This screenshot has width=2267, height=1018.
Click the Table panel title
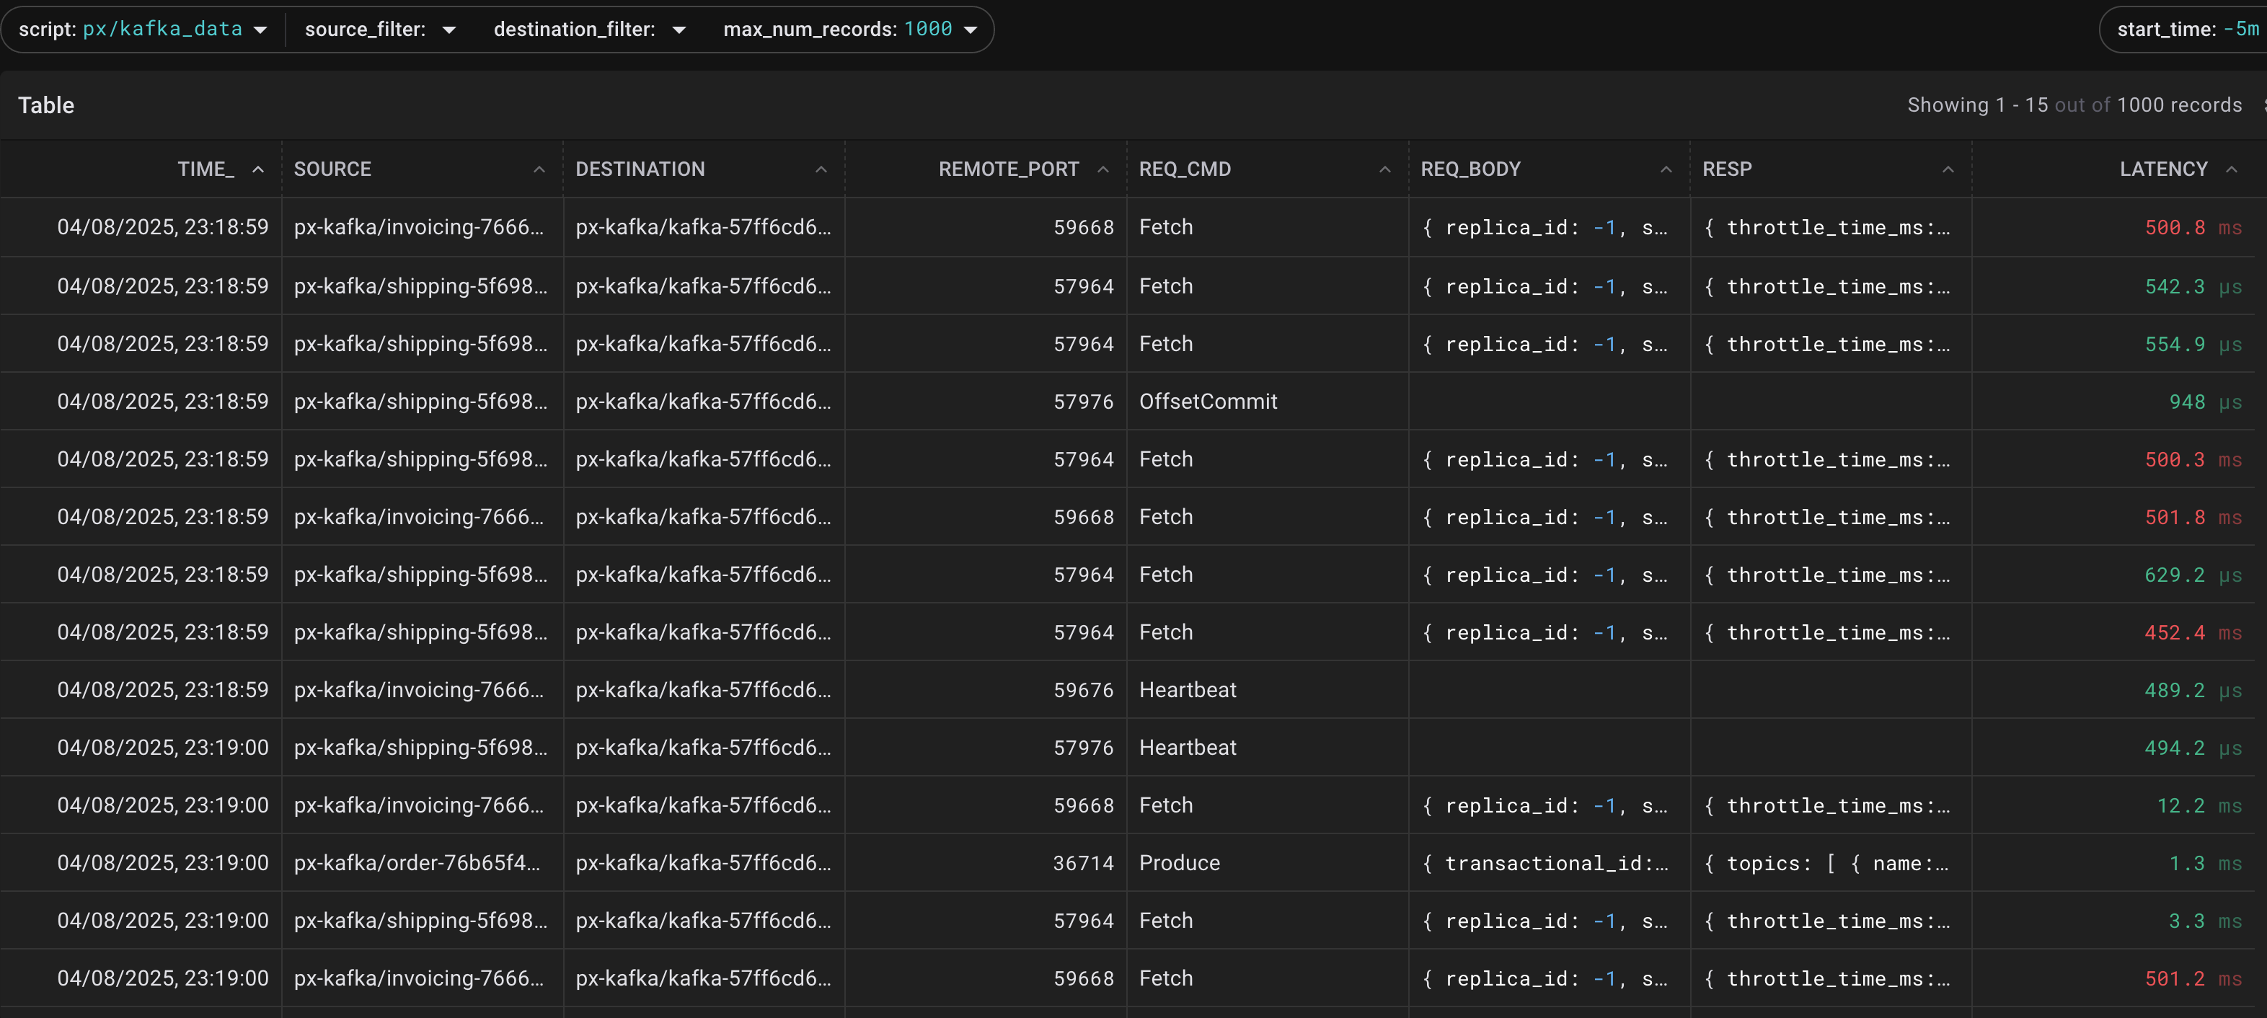tap(45, 105)
